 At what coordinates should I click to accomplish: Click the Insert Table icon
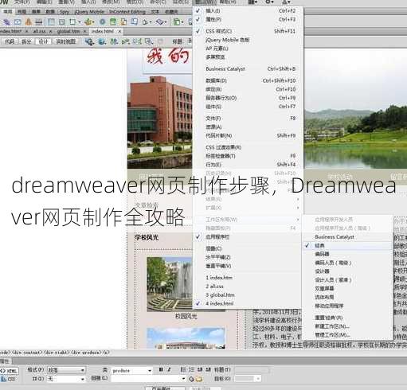[x=51, y=21]
